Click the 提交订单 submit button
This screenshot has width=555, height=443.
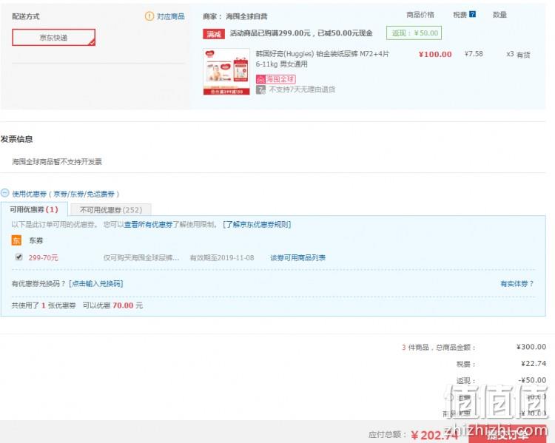click(508, 434)
